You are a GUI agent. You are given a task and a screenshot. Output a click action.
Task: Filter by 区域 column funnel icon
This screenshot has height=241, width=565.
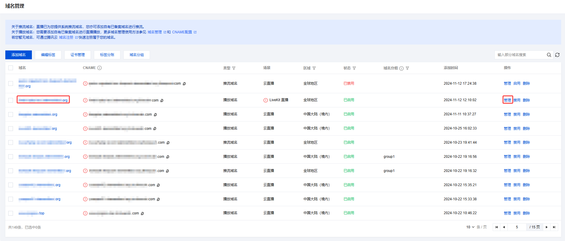[x=314, y=68]
